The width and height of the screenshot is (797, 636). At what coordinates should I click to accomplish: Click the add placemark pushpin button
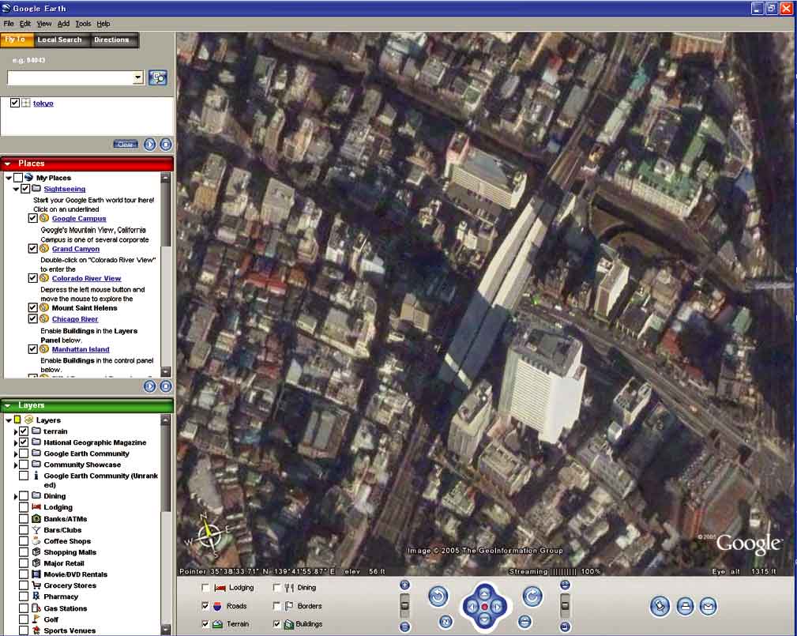660,606
